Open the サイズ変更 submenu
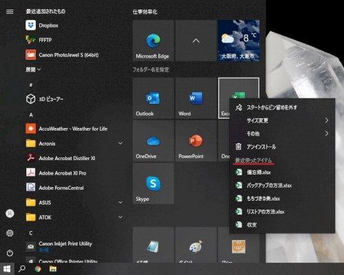The width and height of the screenshot is (344, 275). [x=282, y=120]
